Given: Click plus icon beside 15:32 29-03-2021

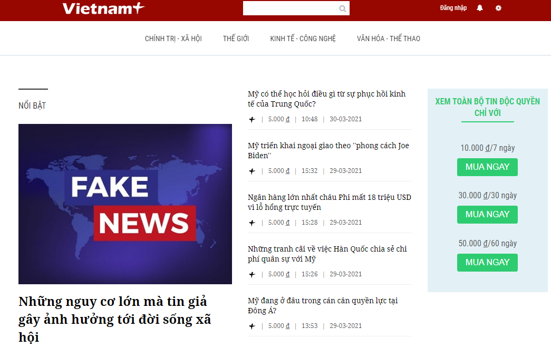Looking at the screenshot, I should click(x=252, y=171).
